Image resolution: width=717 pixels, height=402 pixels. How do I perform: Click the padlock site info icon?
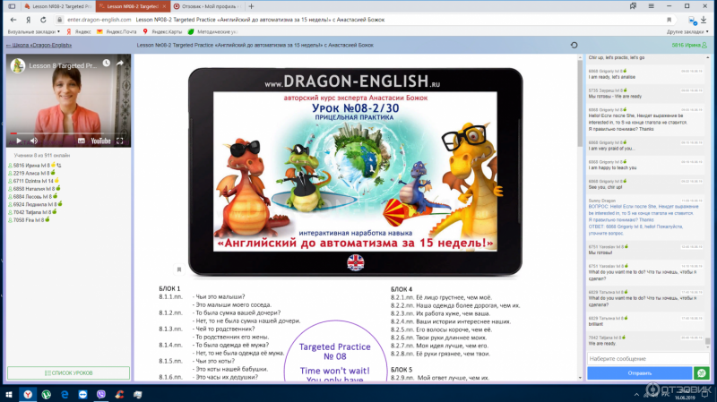coord(59,20)
